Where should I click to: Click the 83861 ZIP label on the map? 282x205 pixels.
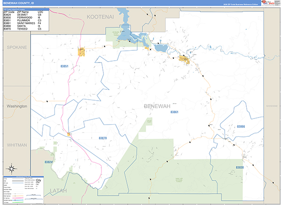tap(174, 112)
